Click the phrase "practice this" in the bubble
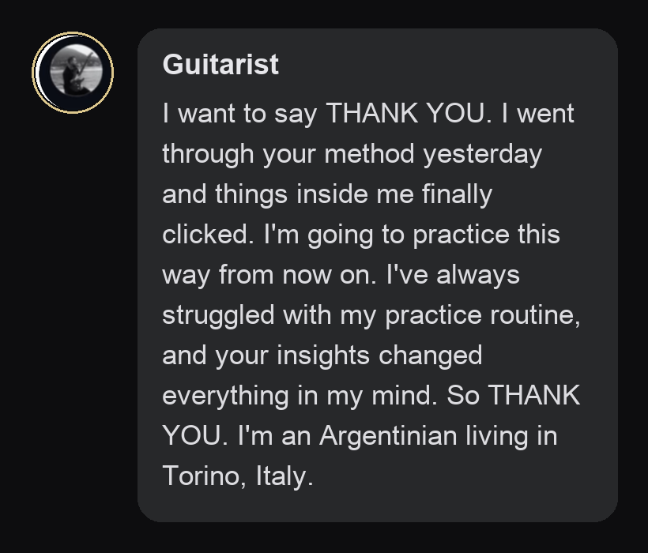648x553 pixels. tap(487, 235)
